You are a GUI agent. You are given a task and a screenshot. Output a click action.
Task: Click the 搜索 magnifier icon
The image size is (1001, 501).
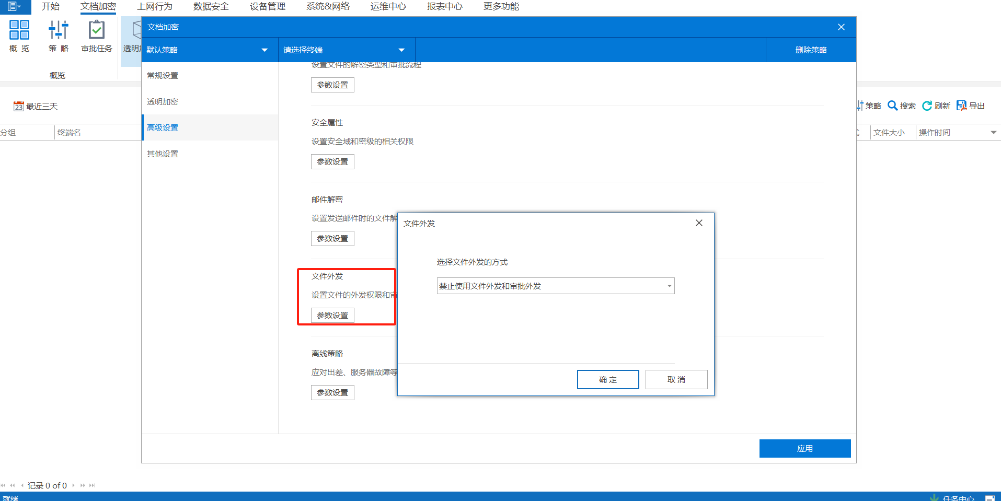click(902, 106)
